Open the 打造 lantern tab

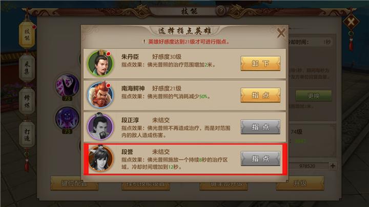[27, 134]
